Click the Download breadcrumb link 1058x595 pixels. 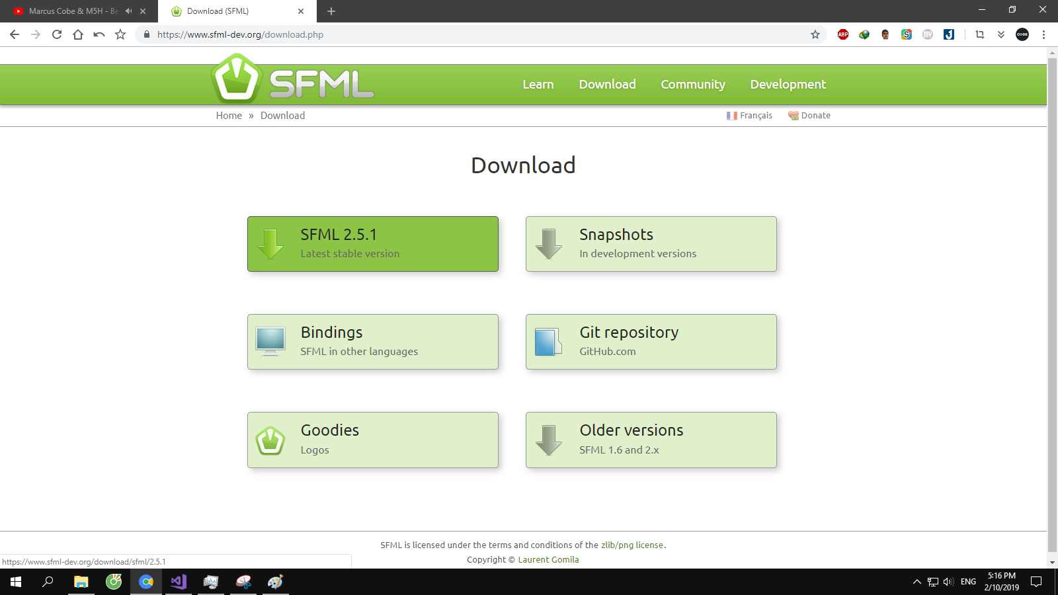tap(282, 116)
